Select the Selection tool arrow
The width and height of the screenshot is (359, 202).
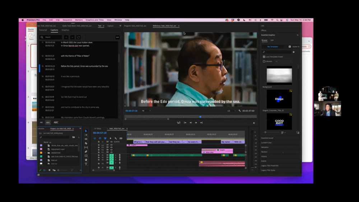[x=86, y=131]
